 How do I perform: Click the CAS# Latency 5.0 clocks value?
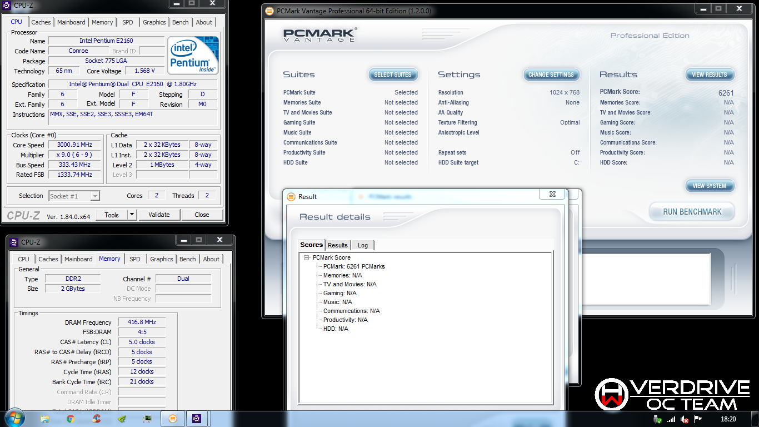tap(142, 342)
